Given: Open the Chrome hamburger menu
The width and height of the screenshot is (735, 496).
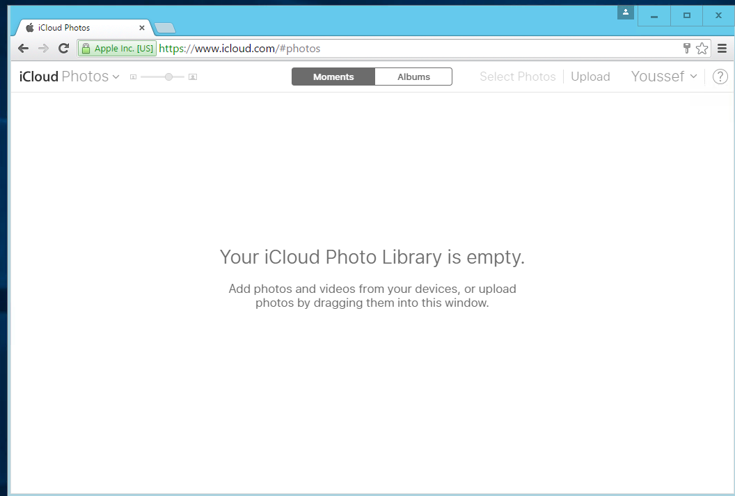Looking at the screenshot, I should 722,48.
